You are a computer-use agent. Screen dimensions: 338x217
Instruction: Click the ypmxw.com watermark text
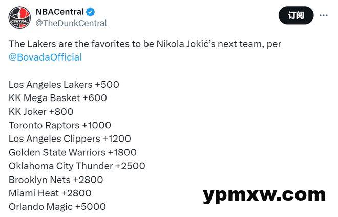point(264,195)
